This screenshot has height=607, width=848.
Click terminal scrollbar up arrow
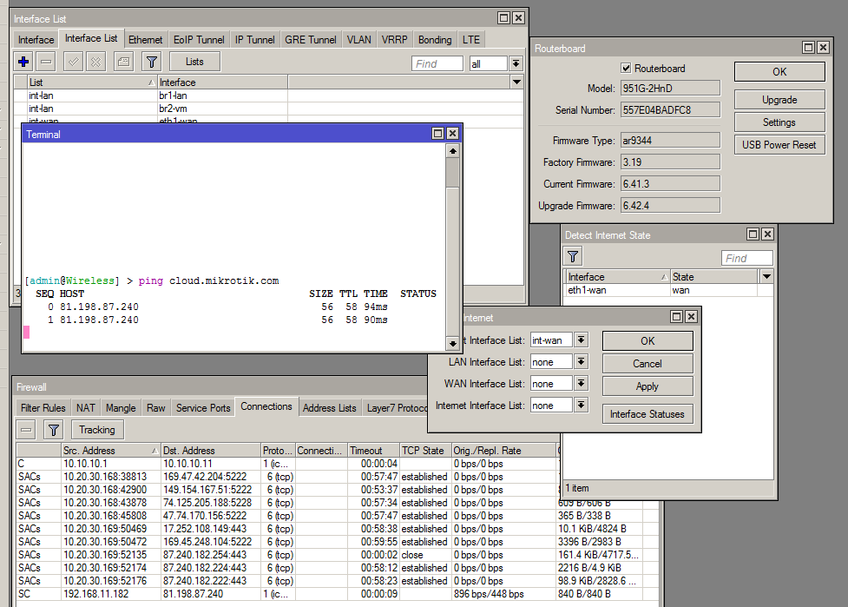coord(453,151)
